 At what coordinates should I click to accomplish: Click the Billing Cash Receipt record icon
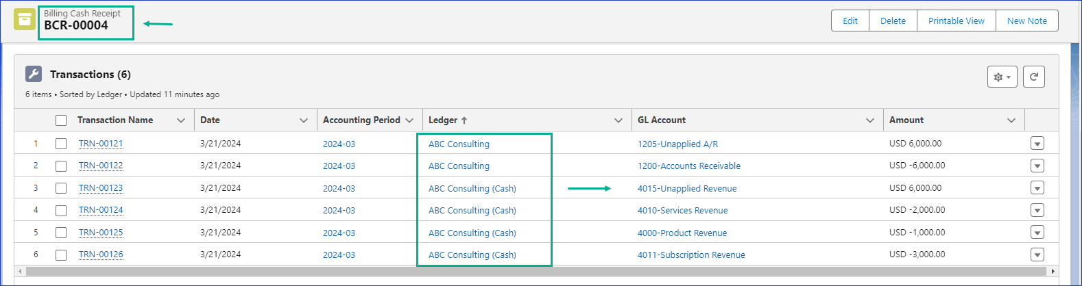(x=25, y=20)
